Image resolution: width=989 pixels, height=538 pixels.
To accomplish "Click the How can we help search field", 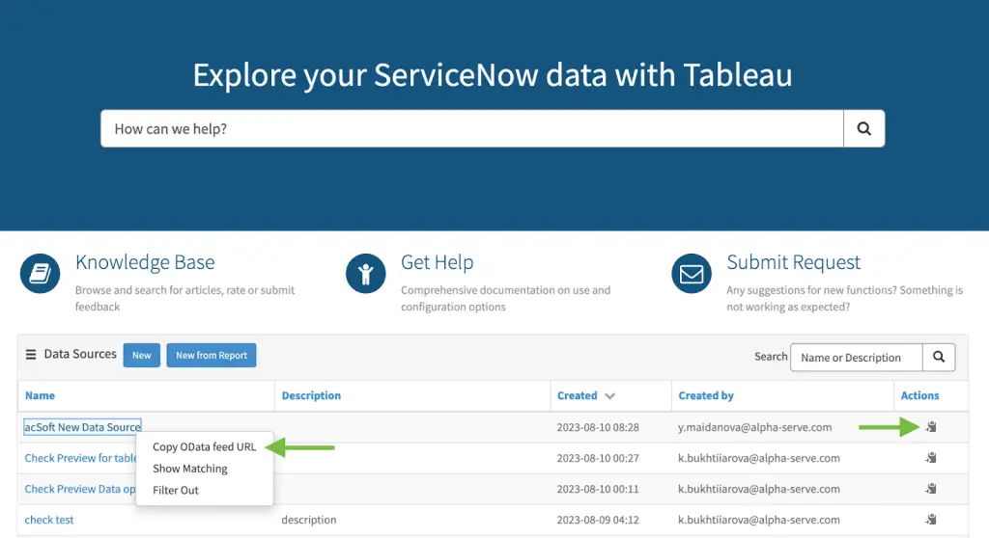I will pyautogui.click(x=471, y=128).
